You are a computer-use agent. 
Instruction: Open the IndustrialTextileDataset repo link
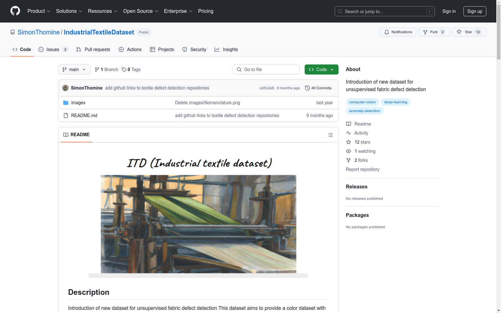99,32
